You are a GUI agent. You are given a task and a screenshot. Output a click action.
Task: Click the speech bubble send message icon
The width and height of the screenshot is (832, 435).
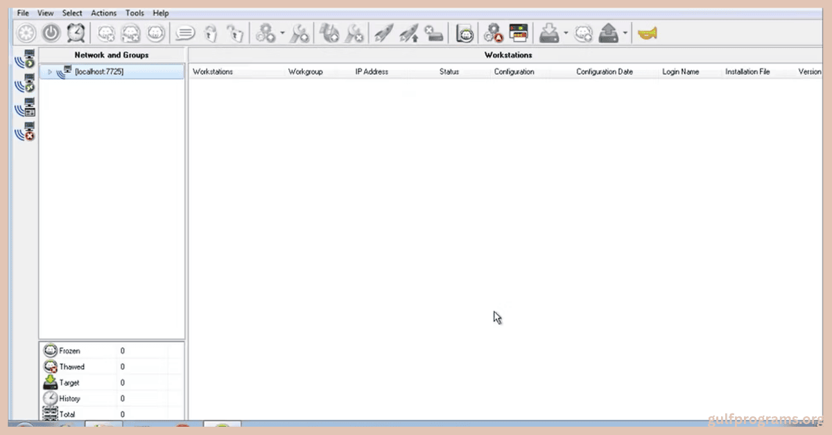click(184, 33)
